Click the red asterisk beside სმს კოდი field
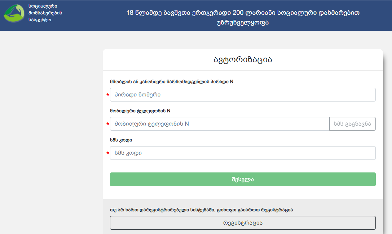The image size is (392, 234). (x=107, y=153)
